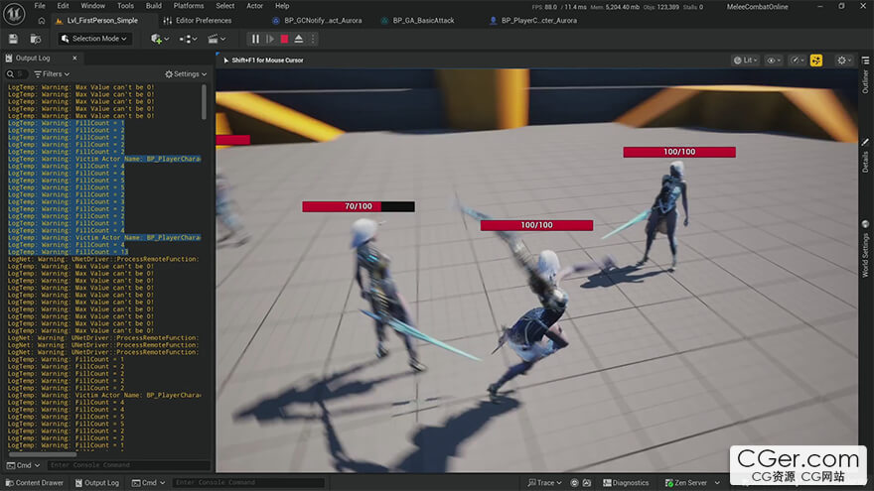This screenshot has height=491, width=874.
Task: Click the Browse content folder icon
Action: (36, 39)
